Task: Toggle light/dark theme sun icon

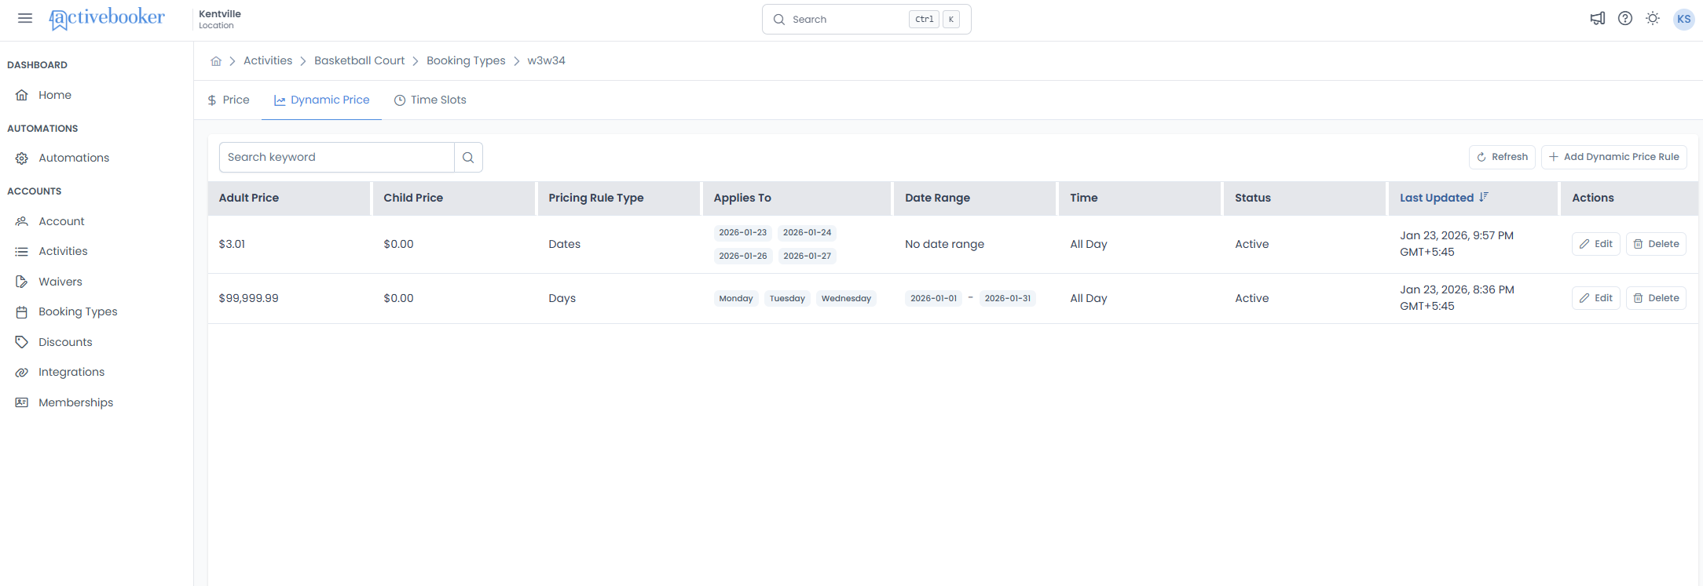Action: 1653,18
